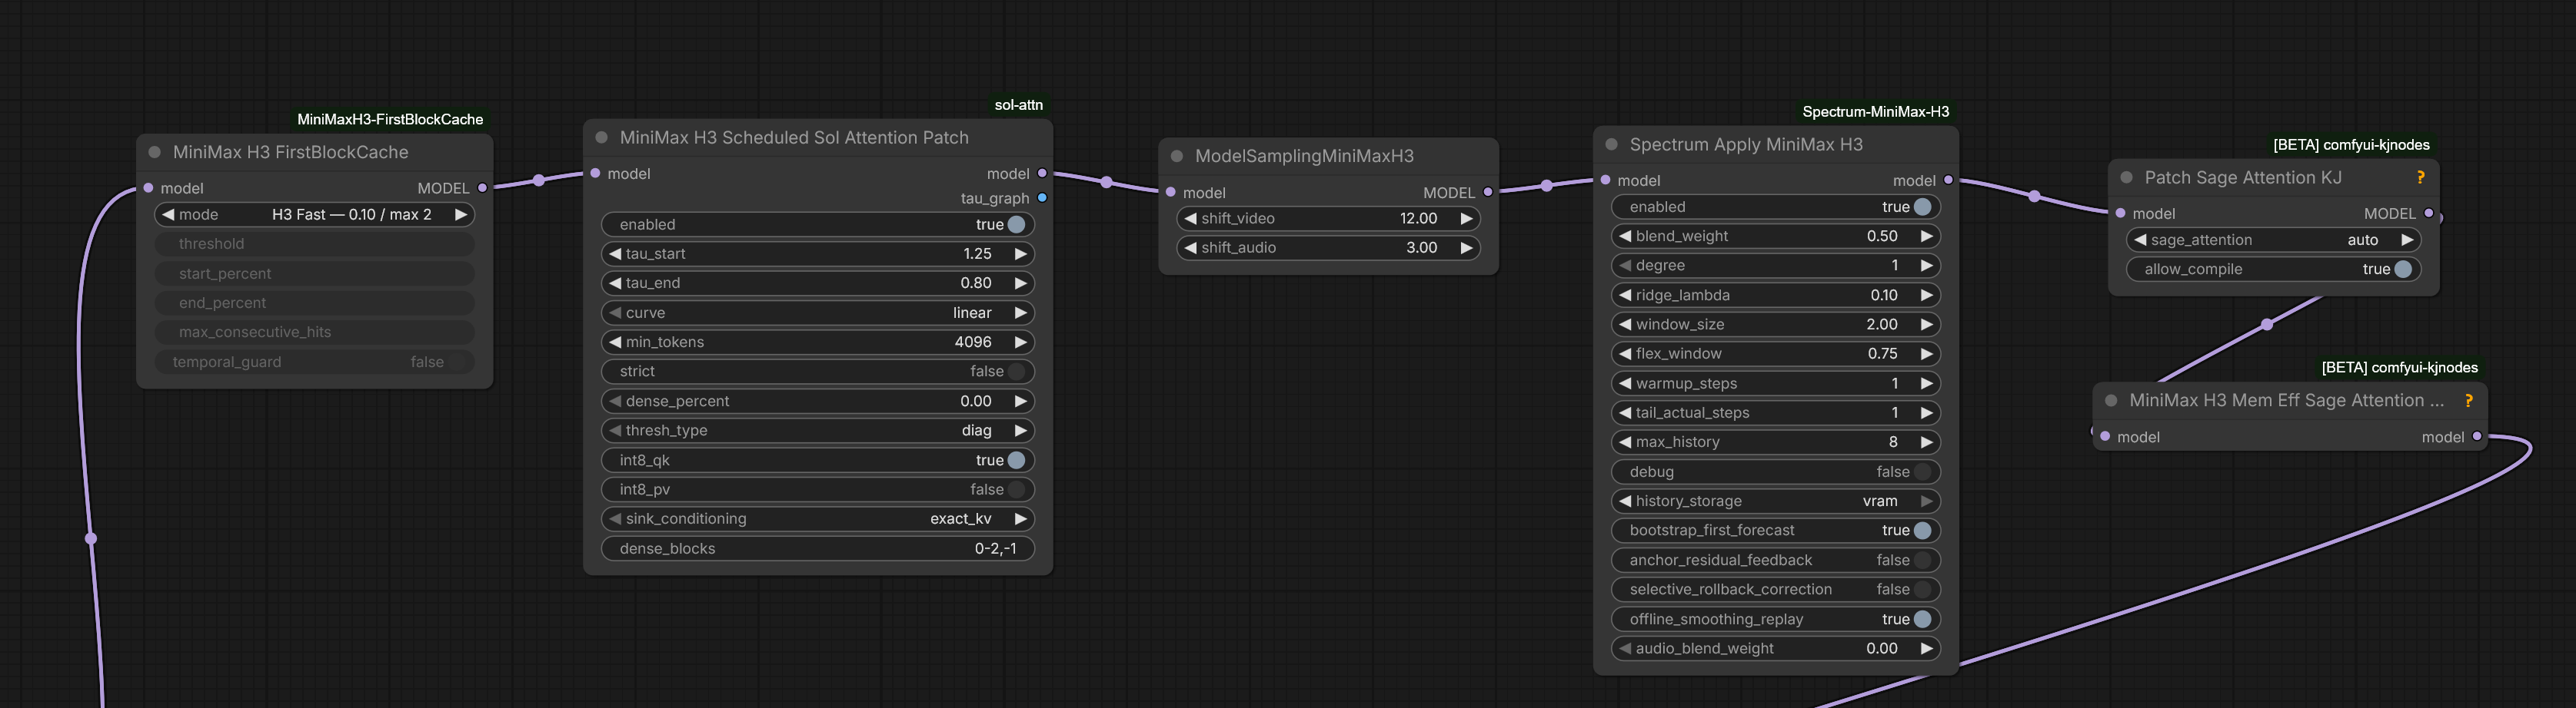Increase shift_video with its right arrow

[x=1466, y=219]
